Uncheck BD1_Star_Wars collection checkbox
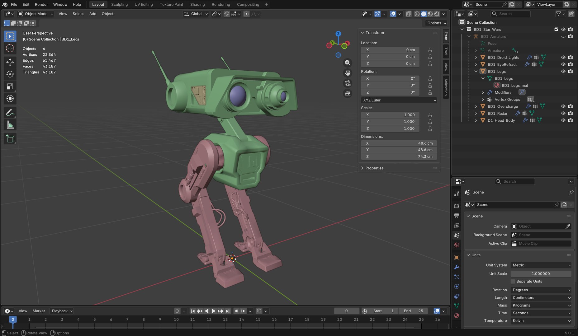 point(556,29)
